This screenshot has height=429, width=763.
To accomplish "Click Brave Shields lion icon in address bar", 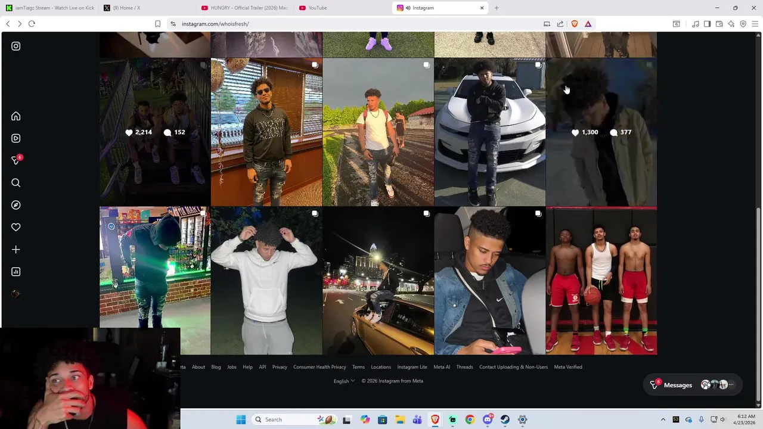I will [x=575, y=24].
